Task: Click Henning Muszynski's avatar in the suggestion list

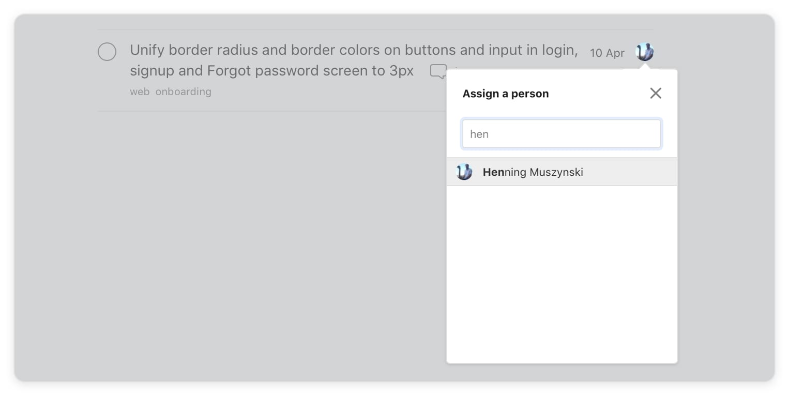Action: tap(464, 172)
